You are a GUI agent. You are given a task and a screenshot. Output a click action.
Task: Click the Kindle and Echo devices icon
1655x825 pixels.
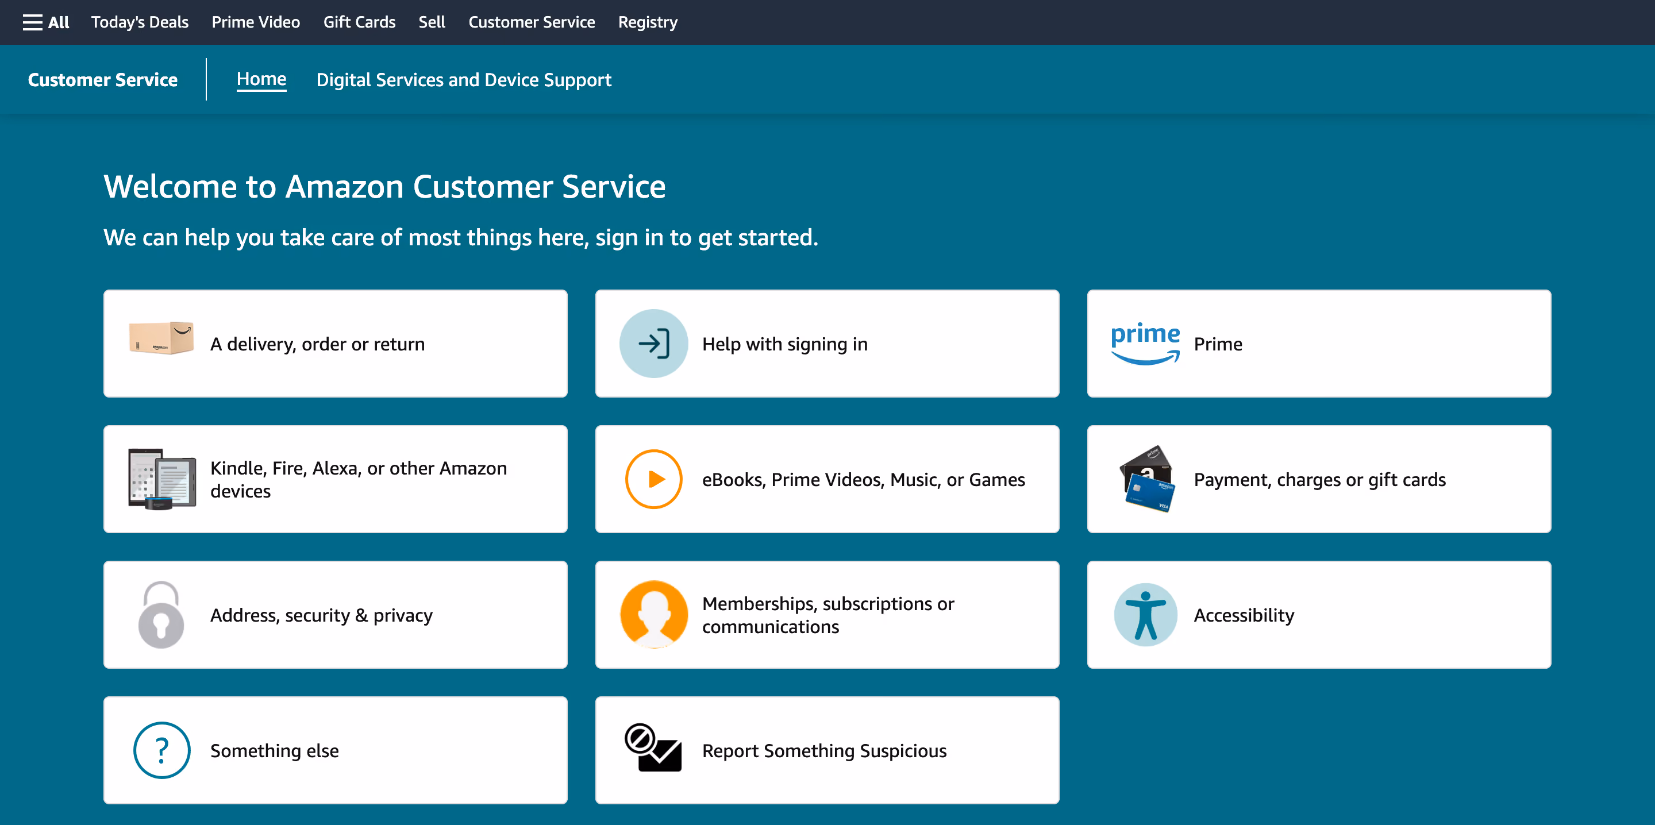click(x=162, y=479)
